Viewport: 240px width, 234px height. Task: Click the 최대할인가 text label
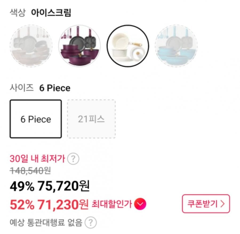[111, 204]
